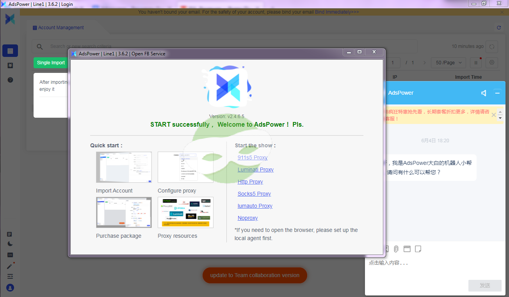509x297 pixels.
Task: Click the chat timestamp '6月4日 18:20'
Action: [435, 140]
